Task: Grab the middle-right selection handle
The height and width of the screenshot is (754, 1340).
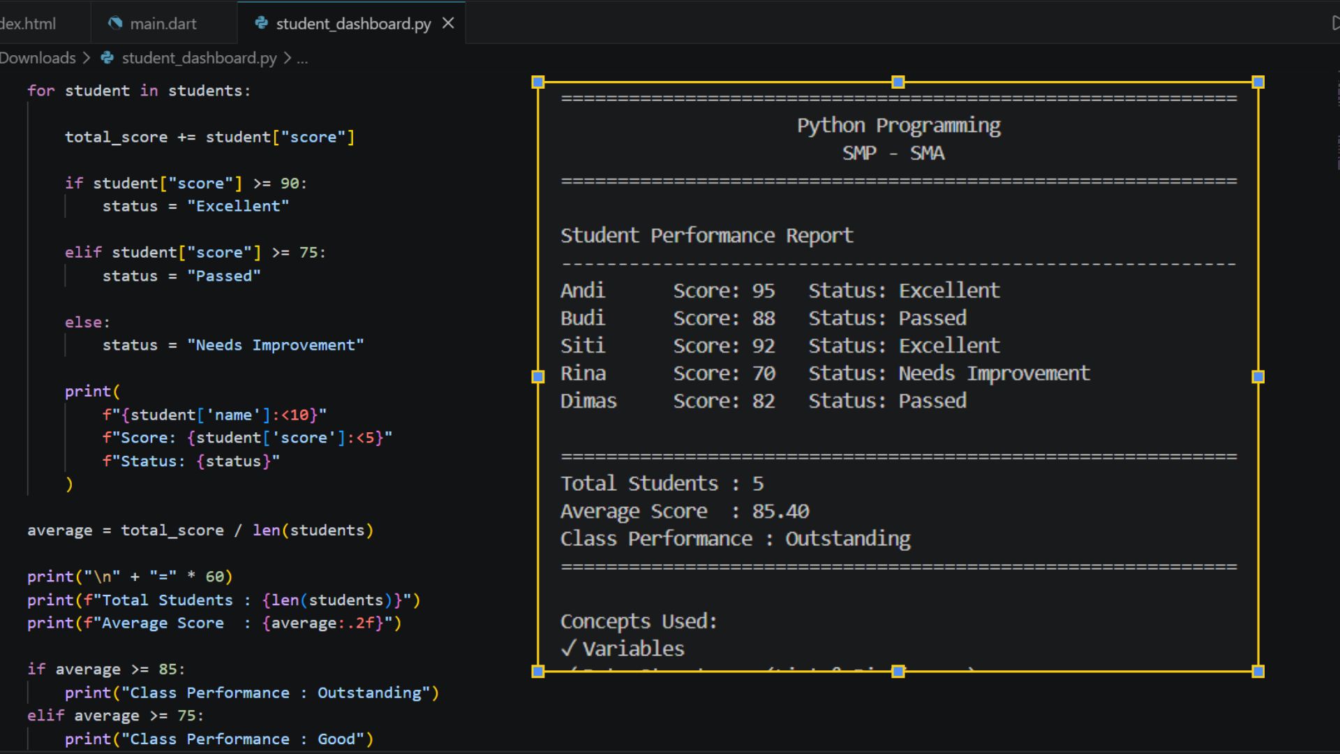Action: click(1258, 377)
